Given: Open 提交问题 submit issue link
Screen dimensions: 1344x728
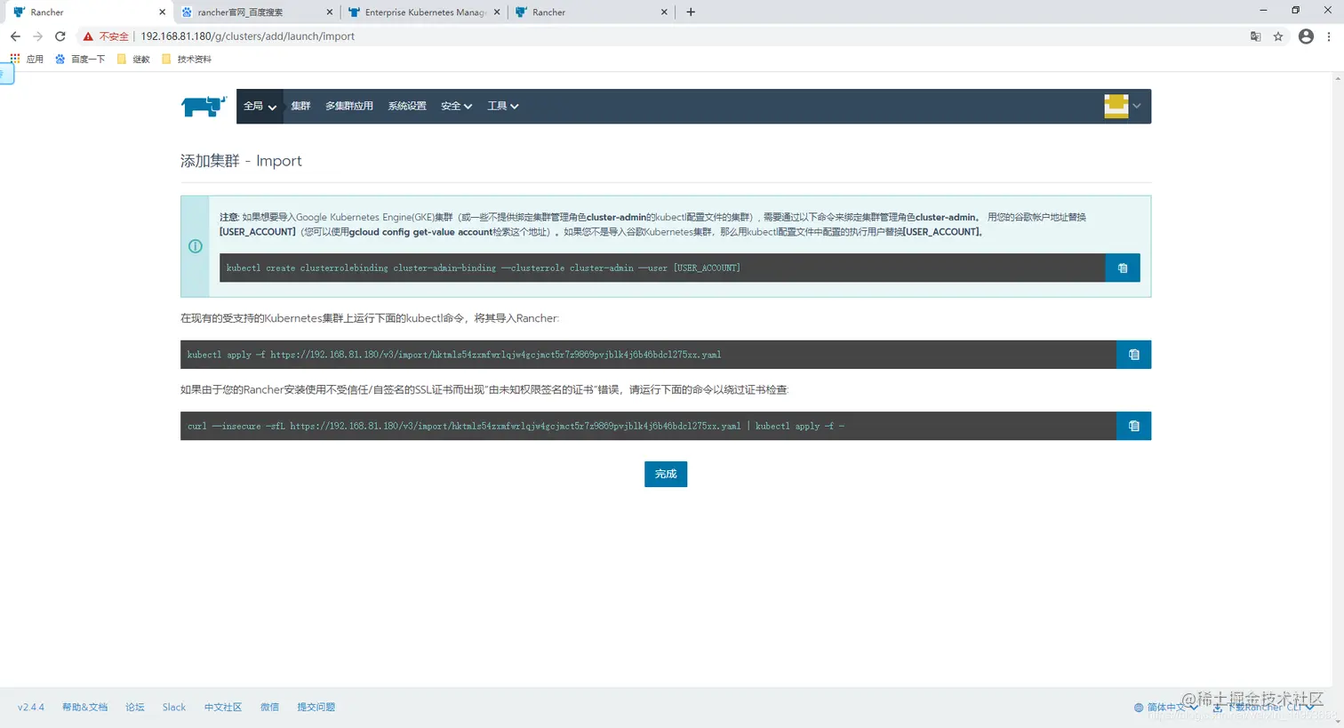Looking at the screenshot, I should point(316,708).
